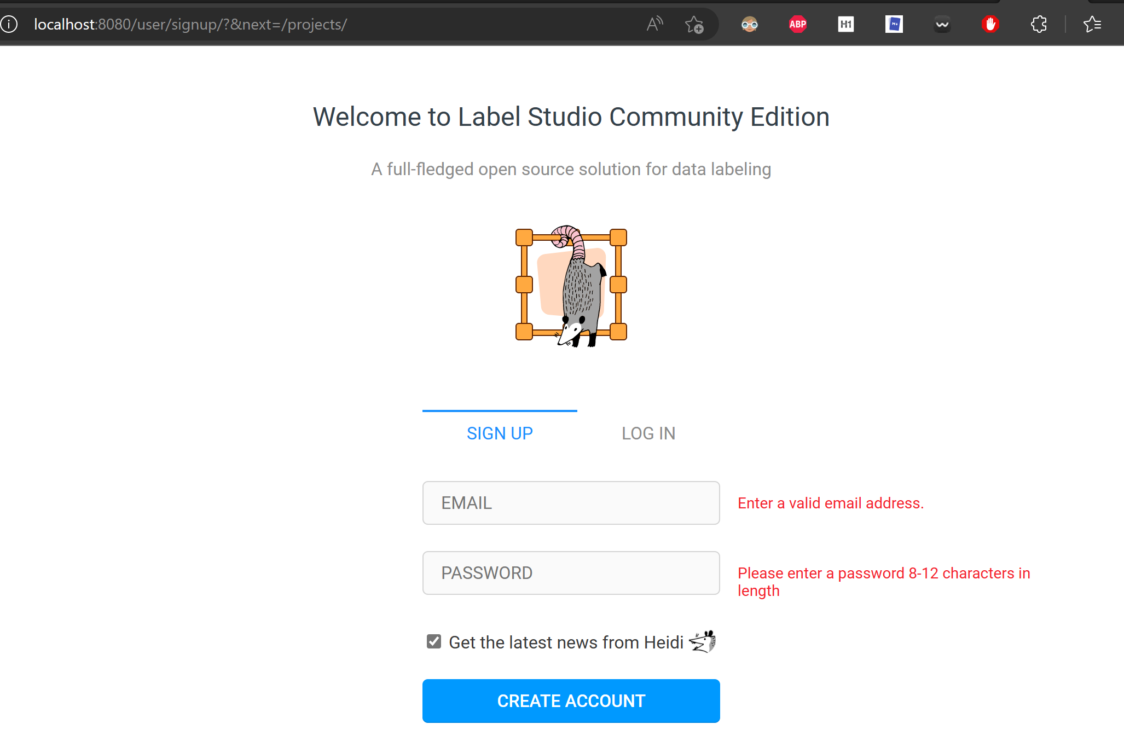This screenshot has width=1124, height=753.
Task: Click the 'A full-fledged open source solution' subtitle
Action: click(x=571, y=169)
